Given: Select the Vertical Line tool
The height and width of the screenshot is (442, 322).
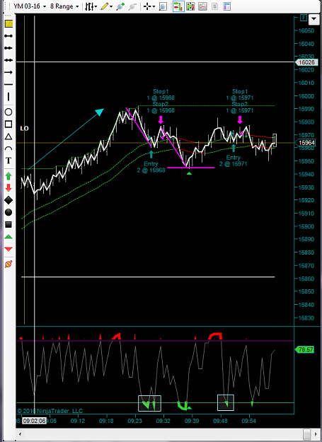Looking at the screenshot, I should coord(8,97).
